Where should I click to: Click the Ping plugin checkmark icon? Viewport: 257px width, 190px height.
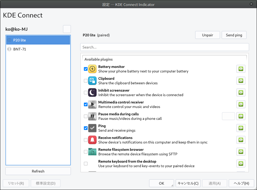click(x=92, y=128)
